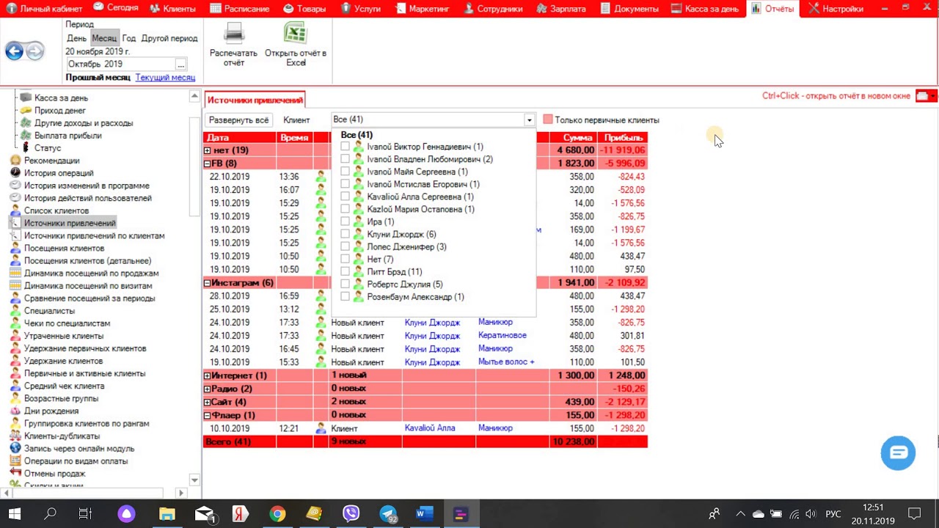
Task: Select Список клиентов in sidebar
Action: click(56, 210)
